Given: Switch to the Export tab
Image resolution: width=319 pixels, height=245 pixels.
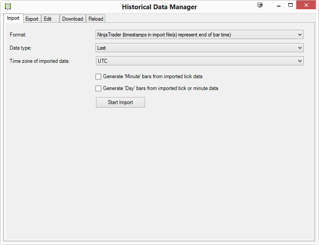Looking at the screenshot, I should click(x=32, y=19).
